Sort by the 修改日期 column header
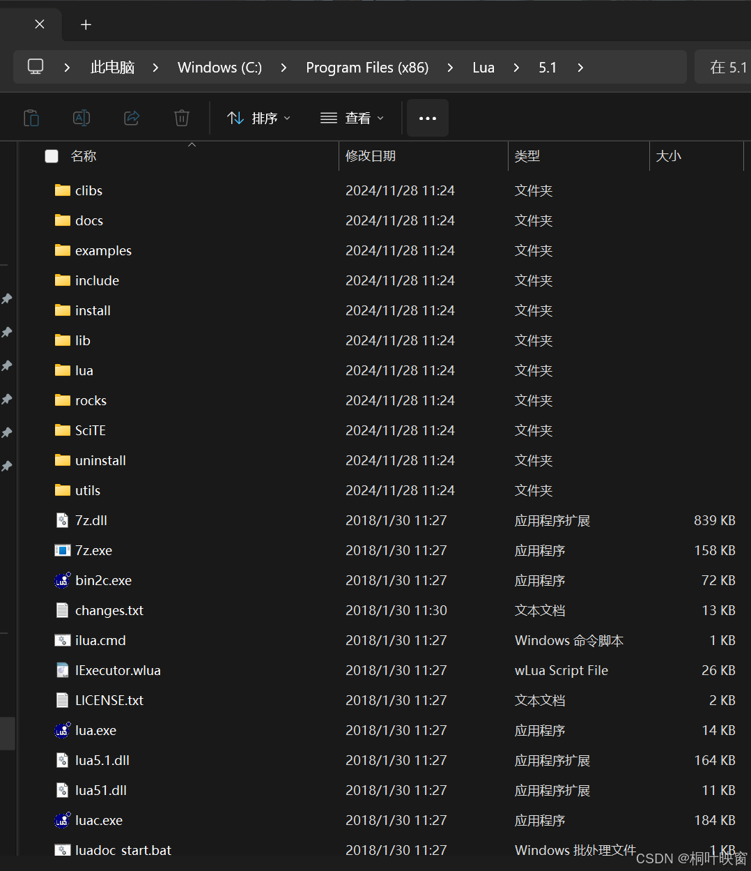This screenshot has width=751, height=871. (371, 156)
